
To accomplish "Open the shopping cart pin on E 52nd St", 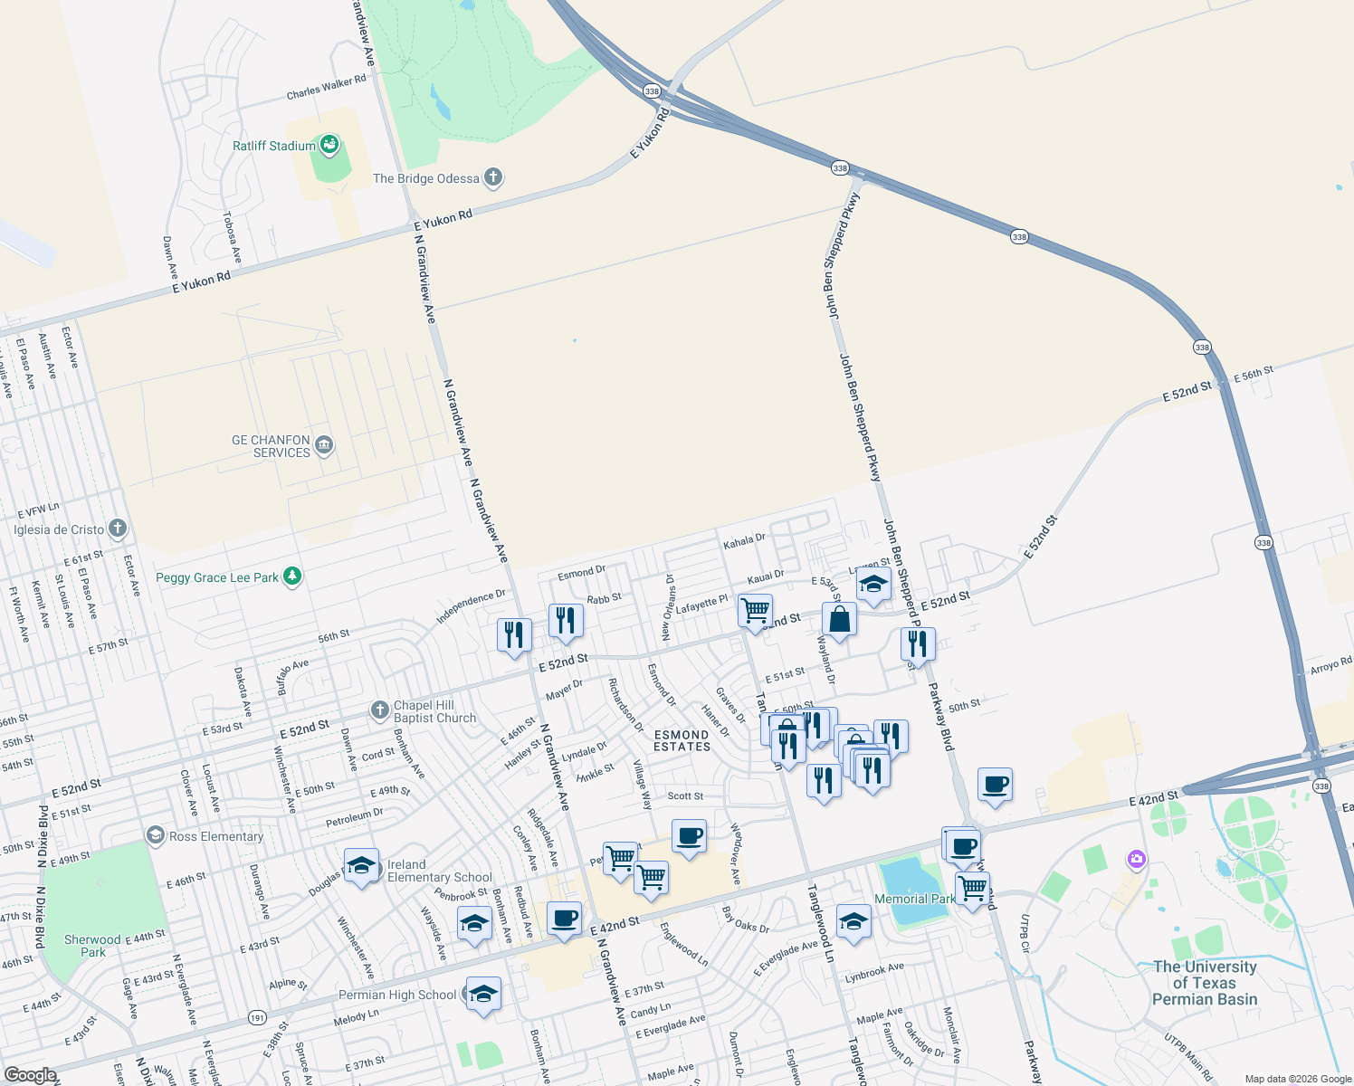I will click(x=755, y=612).
